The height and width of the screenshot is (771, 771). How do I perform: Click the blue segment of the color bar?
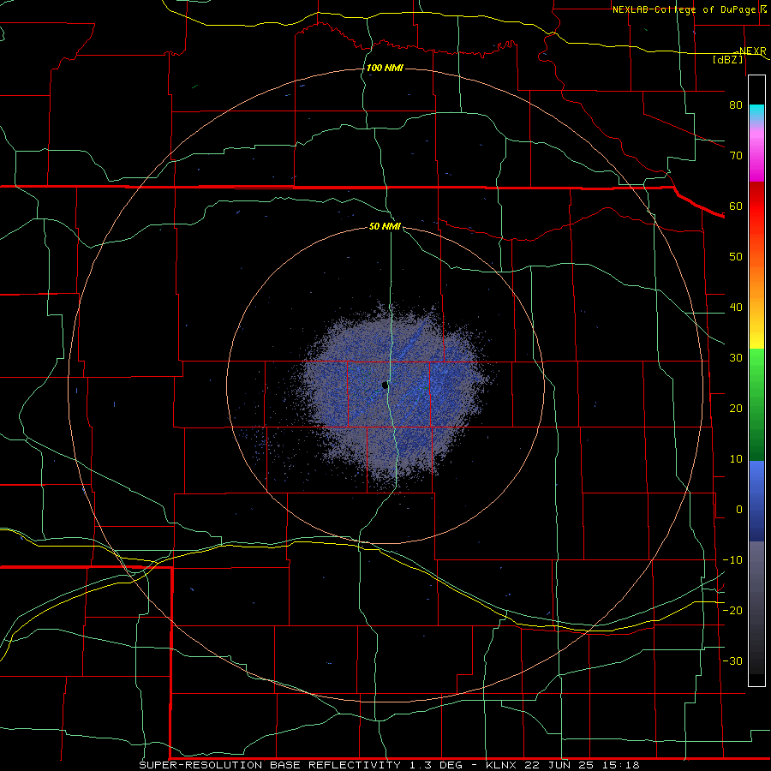(x=756, y=501)
